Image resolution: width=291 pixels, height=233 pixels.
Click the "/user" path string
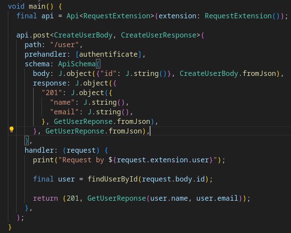[65, 45]
